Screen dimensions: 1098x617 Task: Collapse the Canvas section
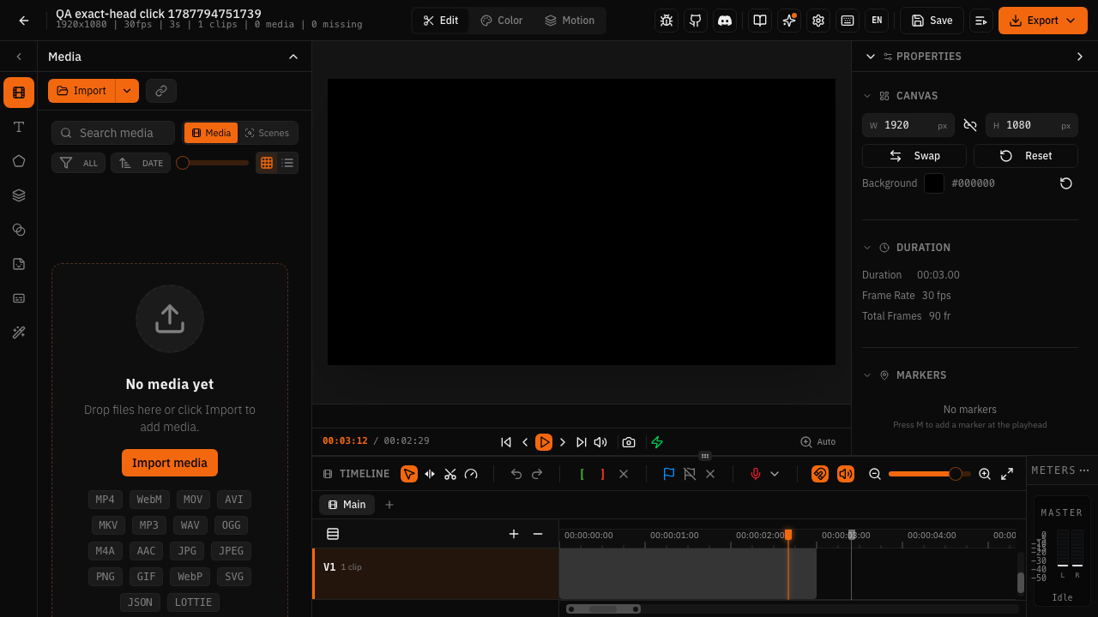pos(867,96)
